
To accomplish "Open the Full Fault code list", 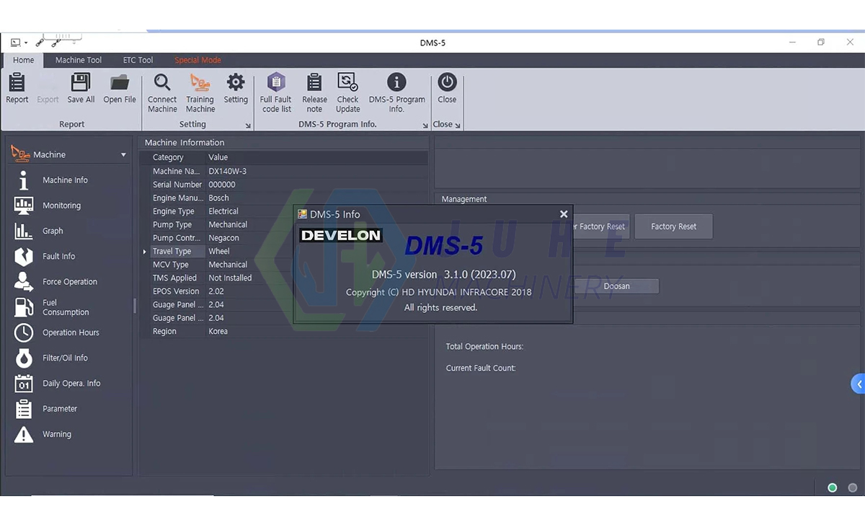I will point(275,91).
